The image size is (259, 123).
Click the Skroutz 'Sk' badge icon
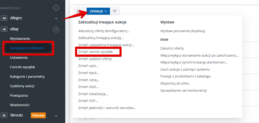pyautogui.click(x=4, y=115)
